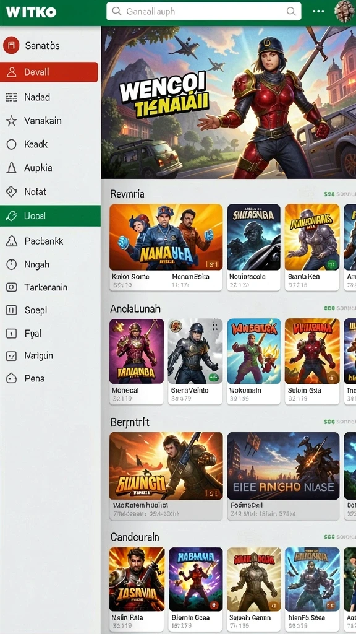Screen dimensions: 356x634
Task: Click the chart icon beside Narıguin
Action: (x=11, y=356)
